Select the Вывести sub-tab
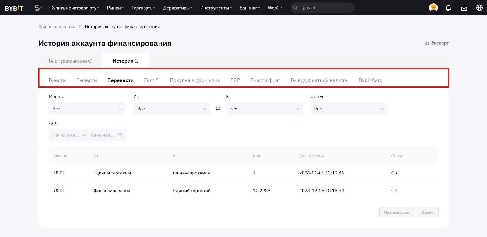 (x=86, y=80)
